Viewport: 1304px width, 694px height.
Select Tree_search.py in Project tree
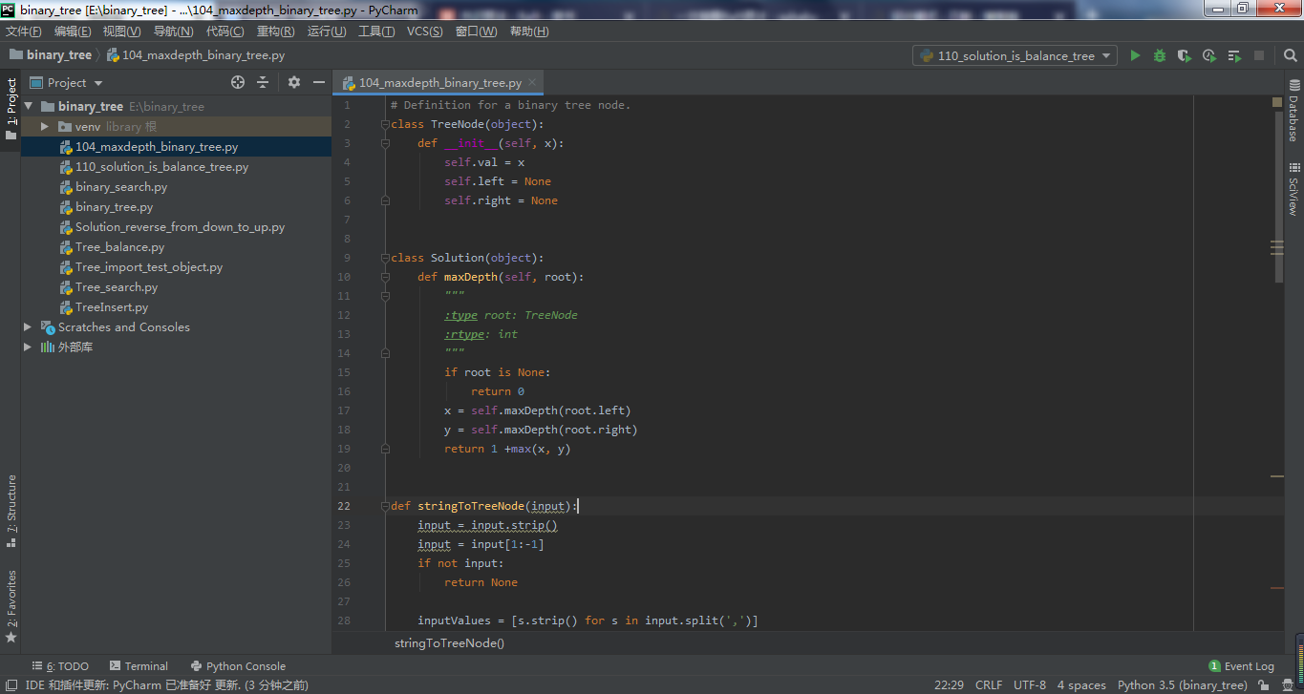(117, 287)
